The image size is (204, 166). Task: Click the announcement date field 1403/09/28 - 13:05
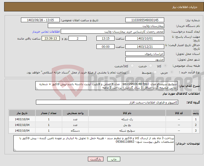[40, 20]
